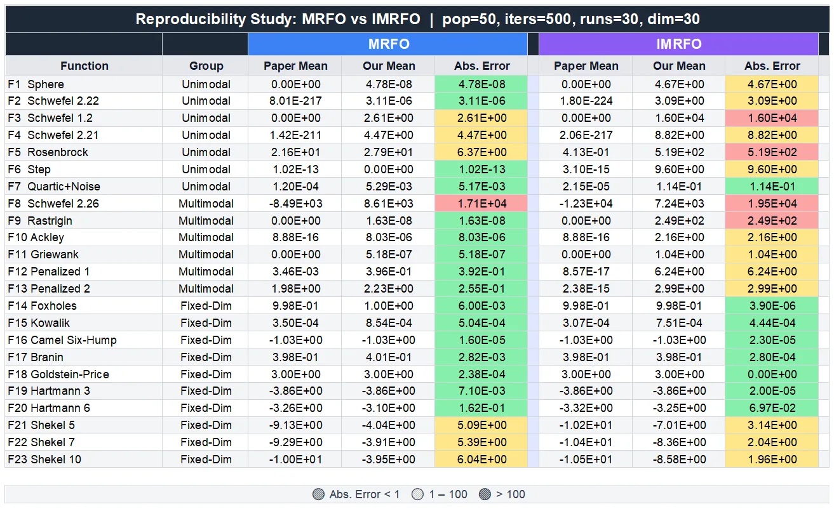Click the green cell 2.55E-01
834x509 pixels.
[x=482, y=289]
